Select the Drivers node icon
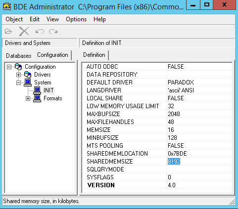238x209 pixels. (28, 75)
